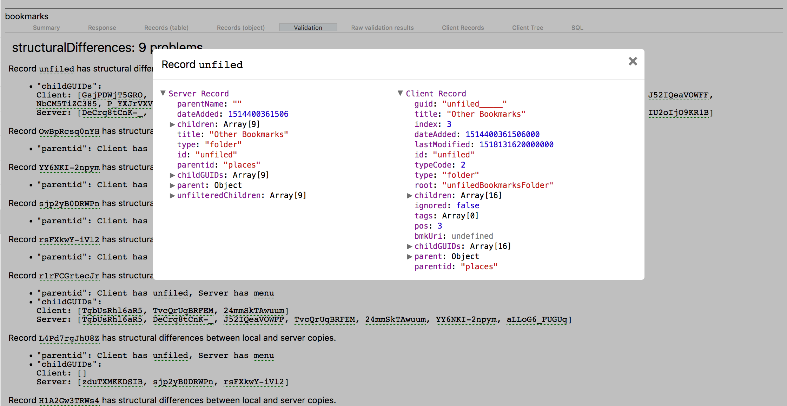
Task: Open Raw validation results tab
Action: click(382, 28)
